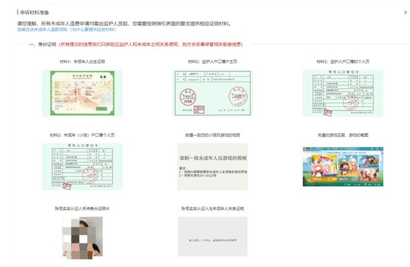Open the 未成年人出生证明 sample certificate image
This screenshot has width=410, height=267.
pos(82,93)
